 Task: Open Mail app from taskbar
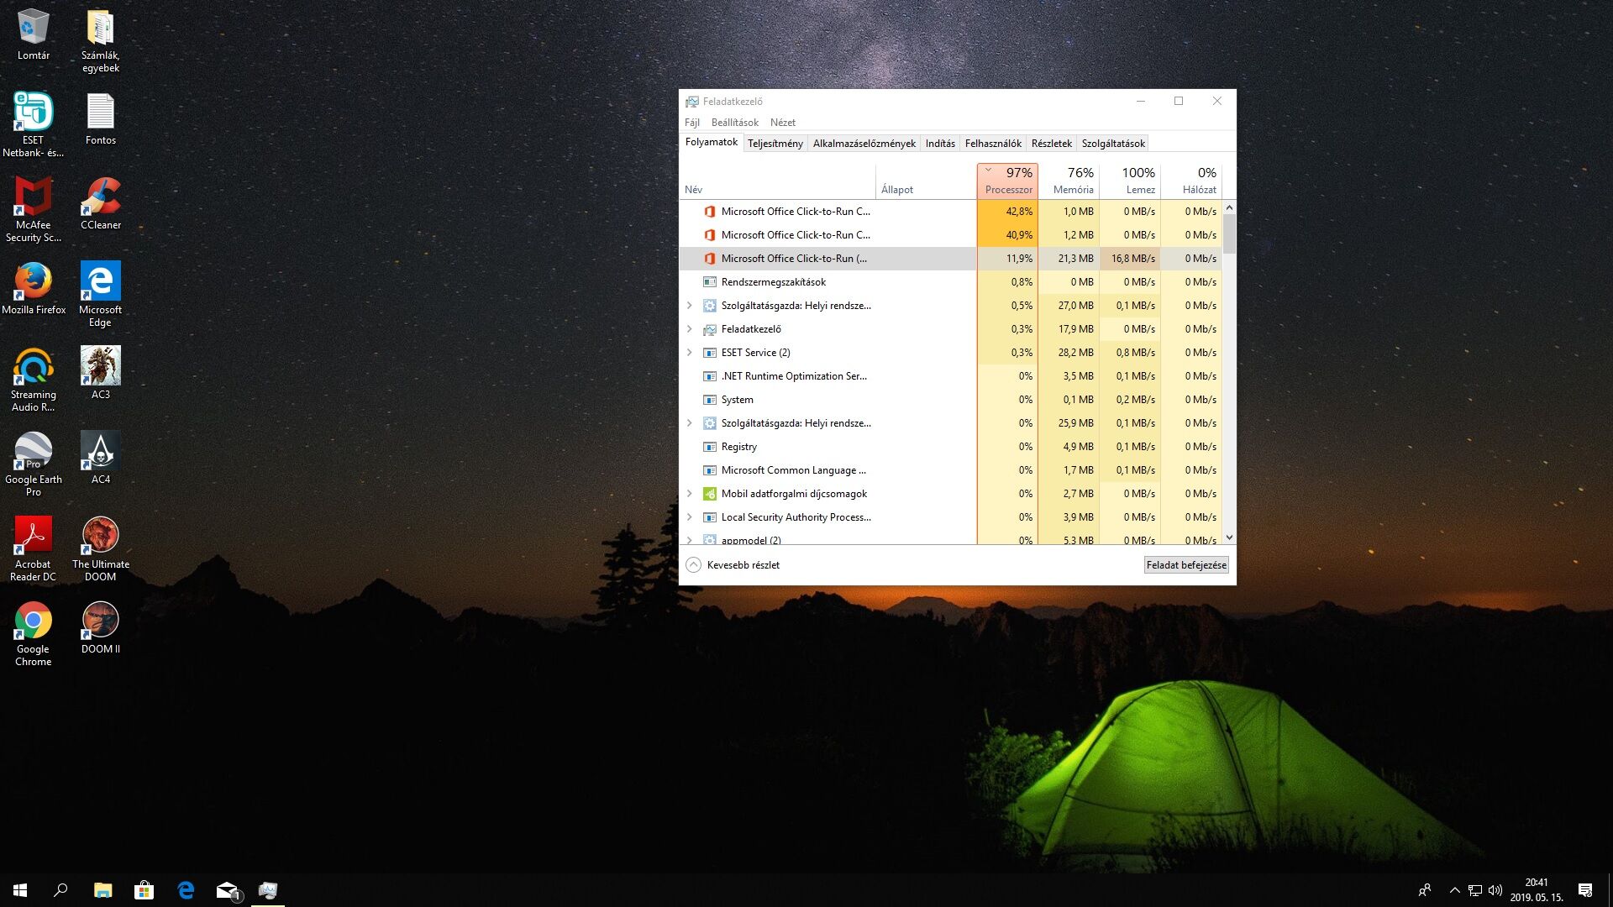point(227,890)
